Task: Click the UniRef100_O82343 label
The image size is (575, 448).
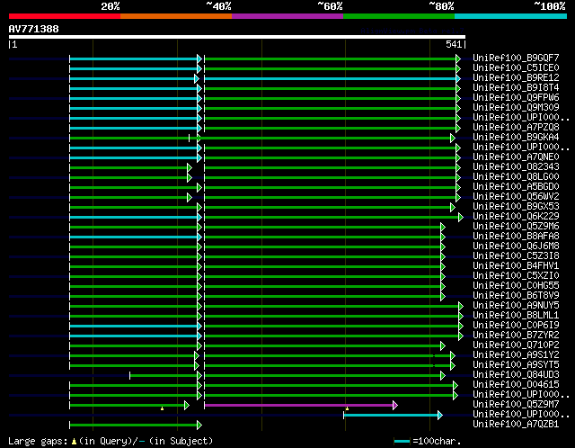Action: click(x=516, y=167)
